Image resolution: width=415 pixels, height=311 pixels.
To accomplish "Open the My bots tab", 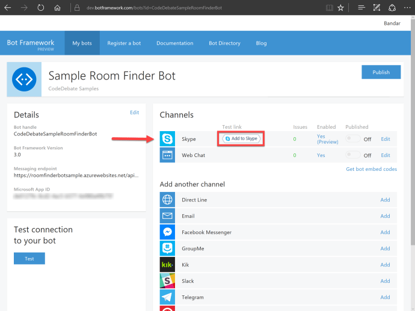I will pos(82,43).
